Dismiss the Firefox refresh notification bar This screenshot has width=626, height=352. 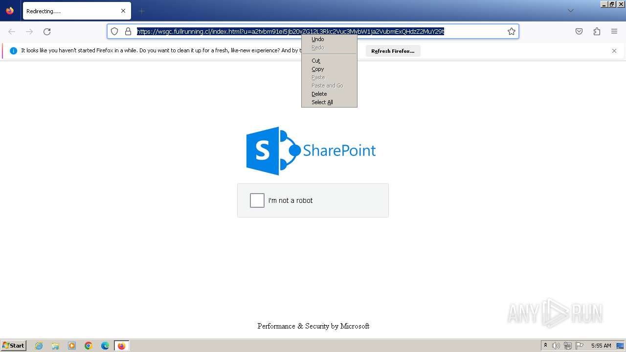click(x=614, y=51)
